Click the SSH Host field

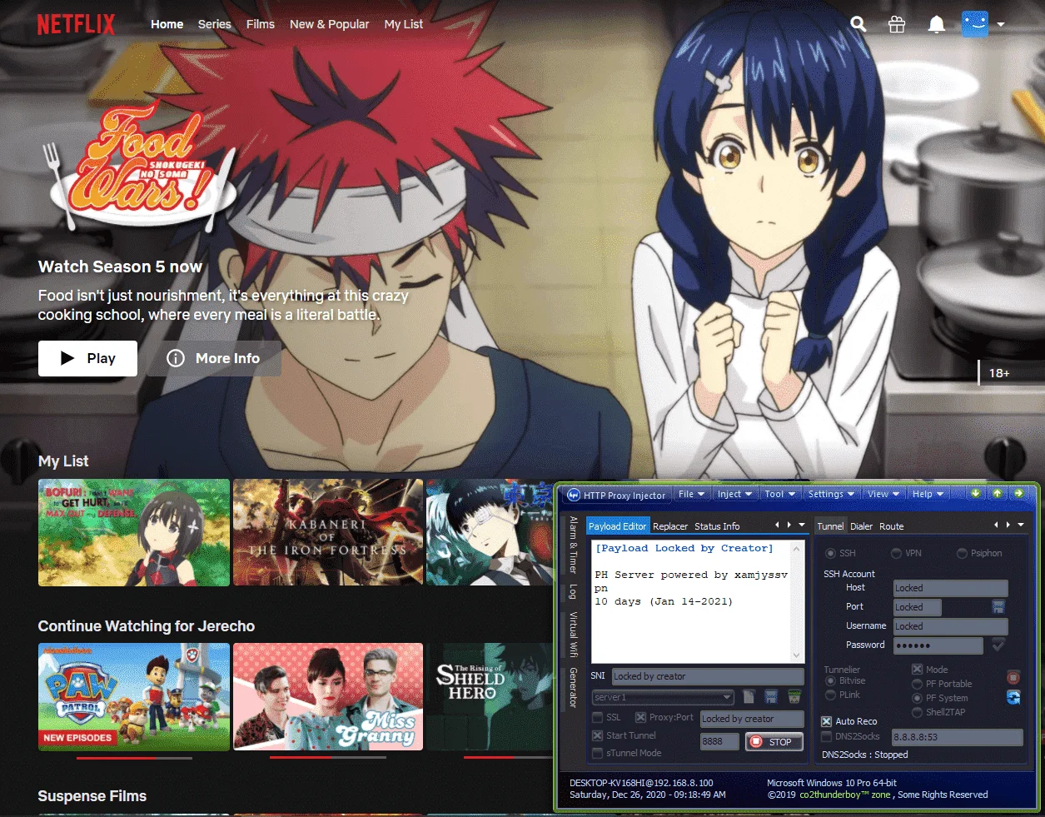coord(950,588)
